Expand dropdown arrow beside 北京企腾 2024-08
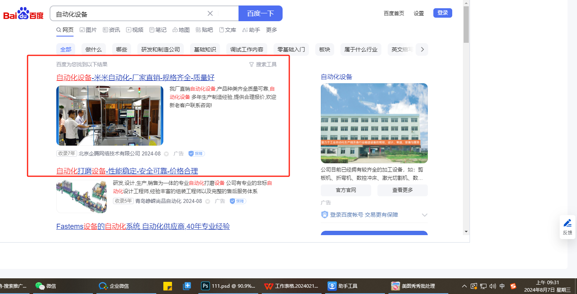Screen dimensions: 577x294 pyautogui.click(x=166, y=154)
